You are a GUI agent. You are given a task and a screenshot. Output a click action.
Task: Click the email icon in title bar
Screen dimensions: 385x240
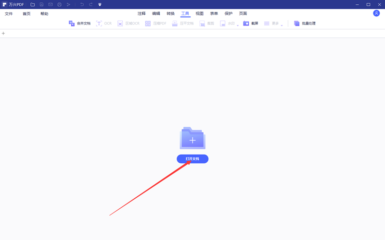click(51, 4)
